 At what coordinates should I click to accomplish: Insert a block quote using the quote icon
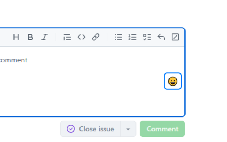[67, 37]
